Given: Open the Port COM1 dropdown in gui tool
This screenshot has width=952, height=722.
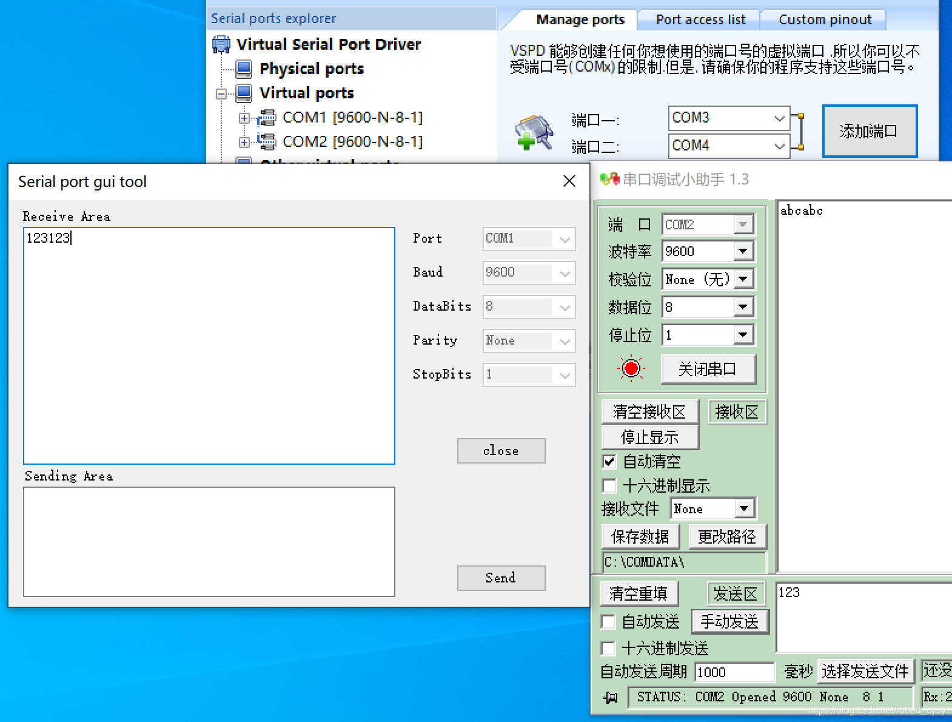Looking at the screenshot, I should click(565, 239).
